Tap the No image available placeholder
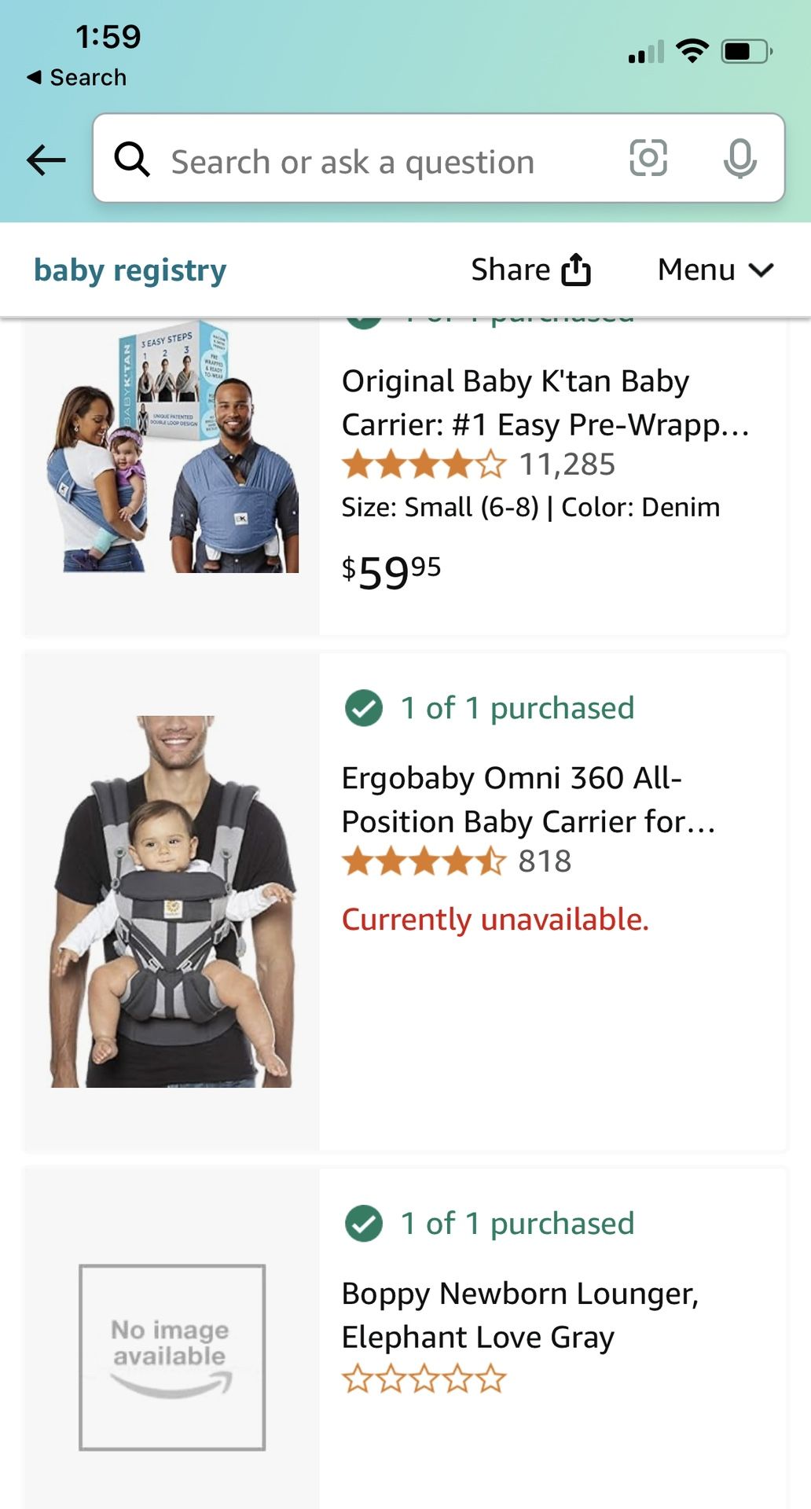 click(x=172, y=1357)
